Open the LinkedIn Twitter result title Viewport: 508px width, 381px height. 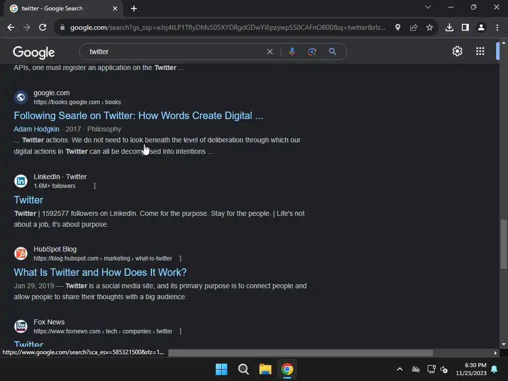pyautogui.click(x=28, y=200)
